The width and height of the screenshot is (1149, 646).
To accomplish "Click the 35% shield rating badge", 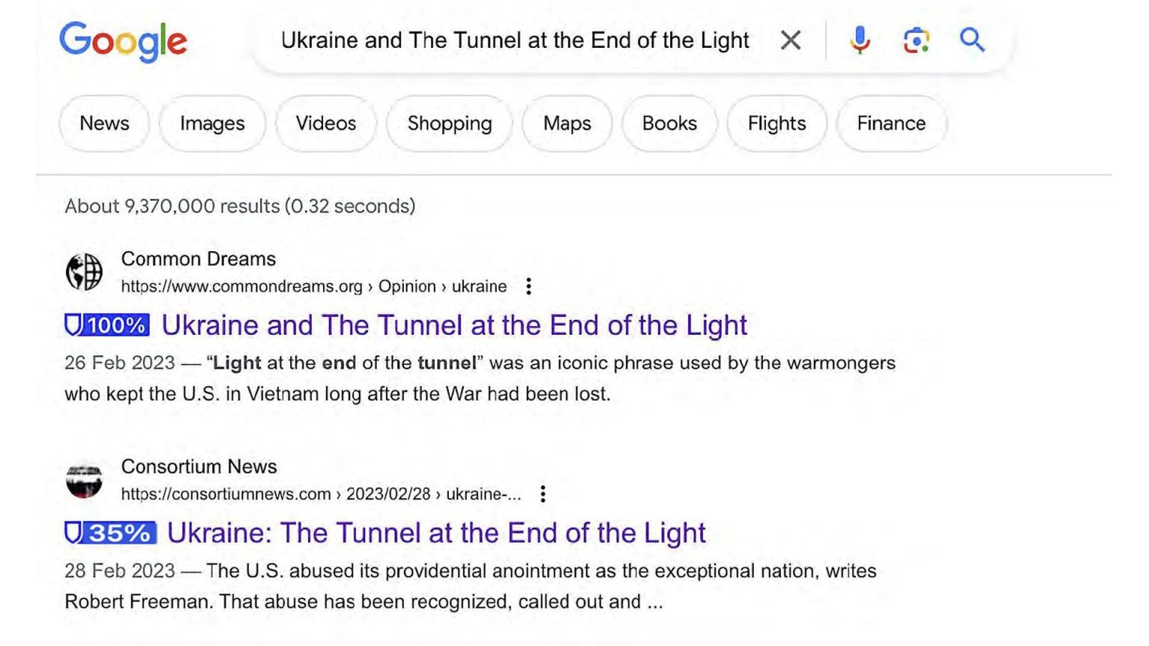I will coord(110,533).
